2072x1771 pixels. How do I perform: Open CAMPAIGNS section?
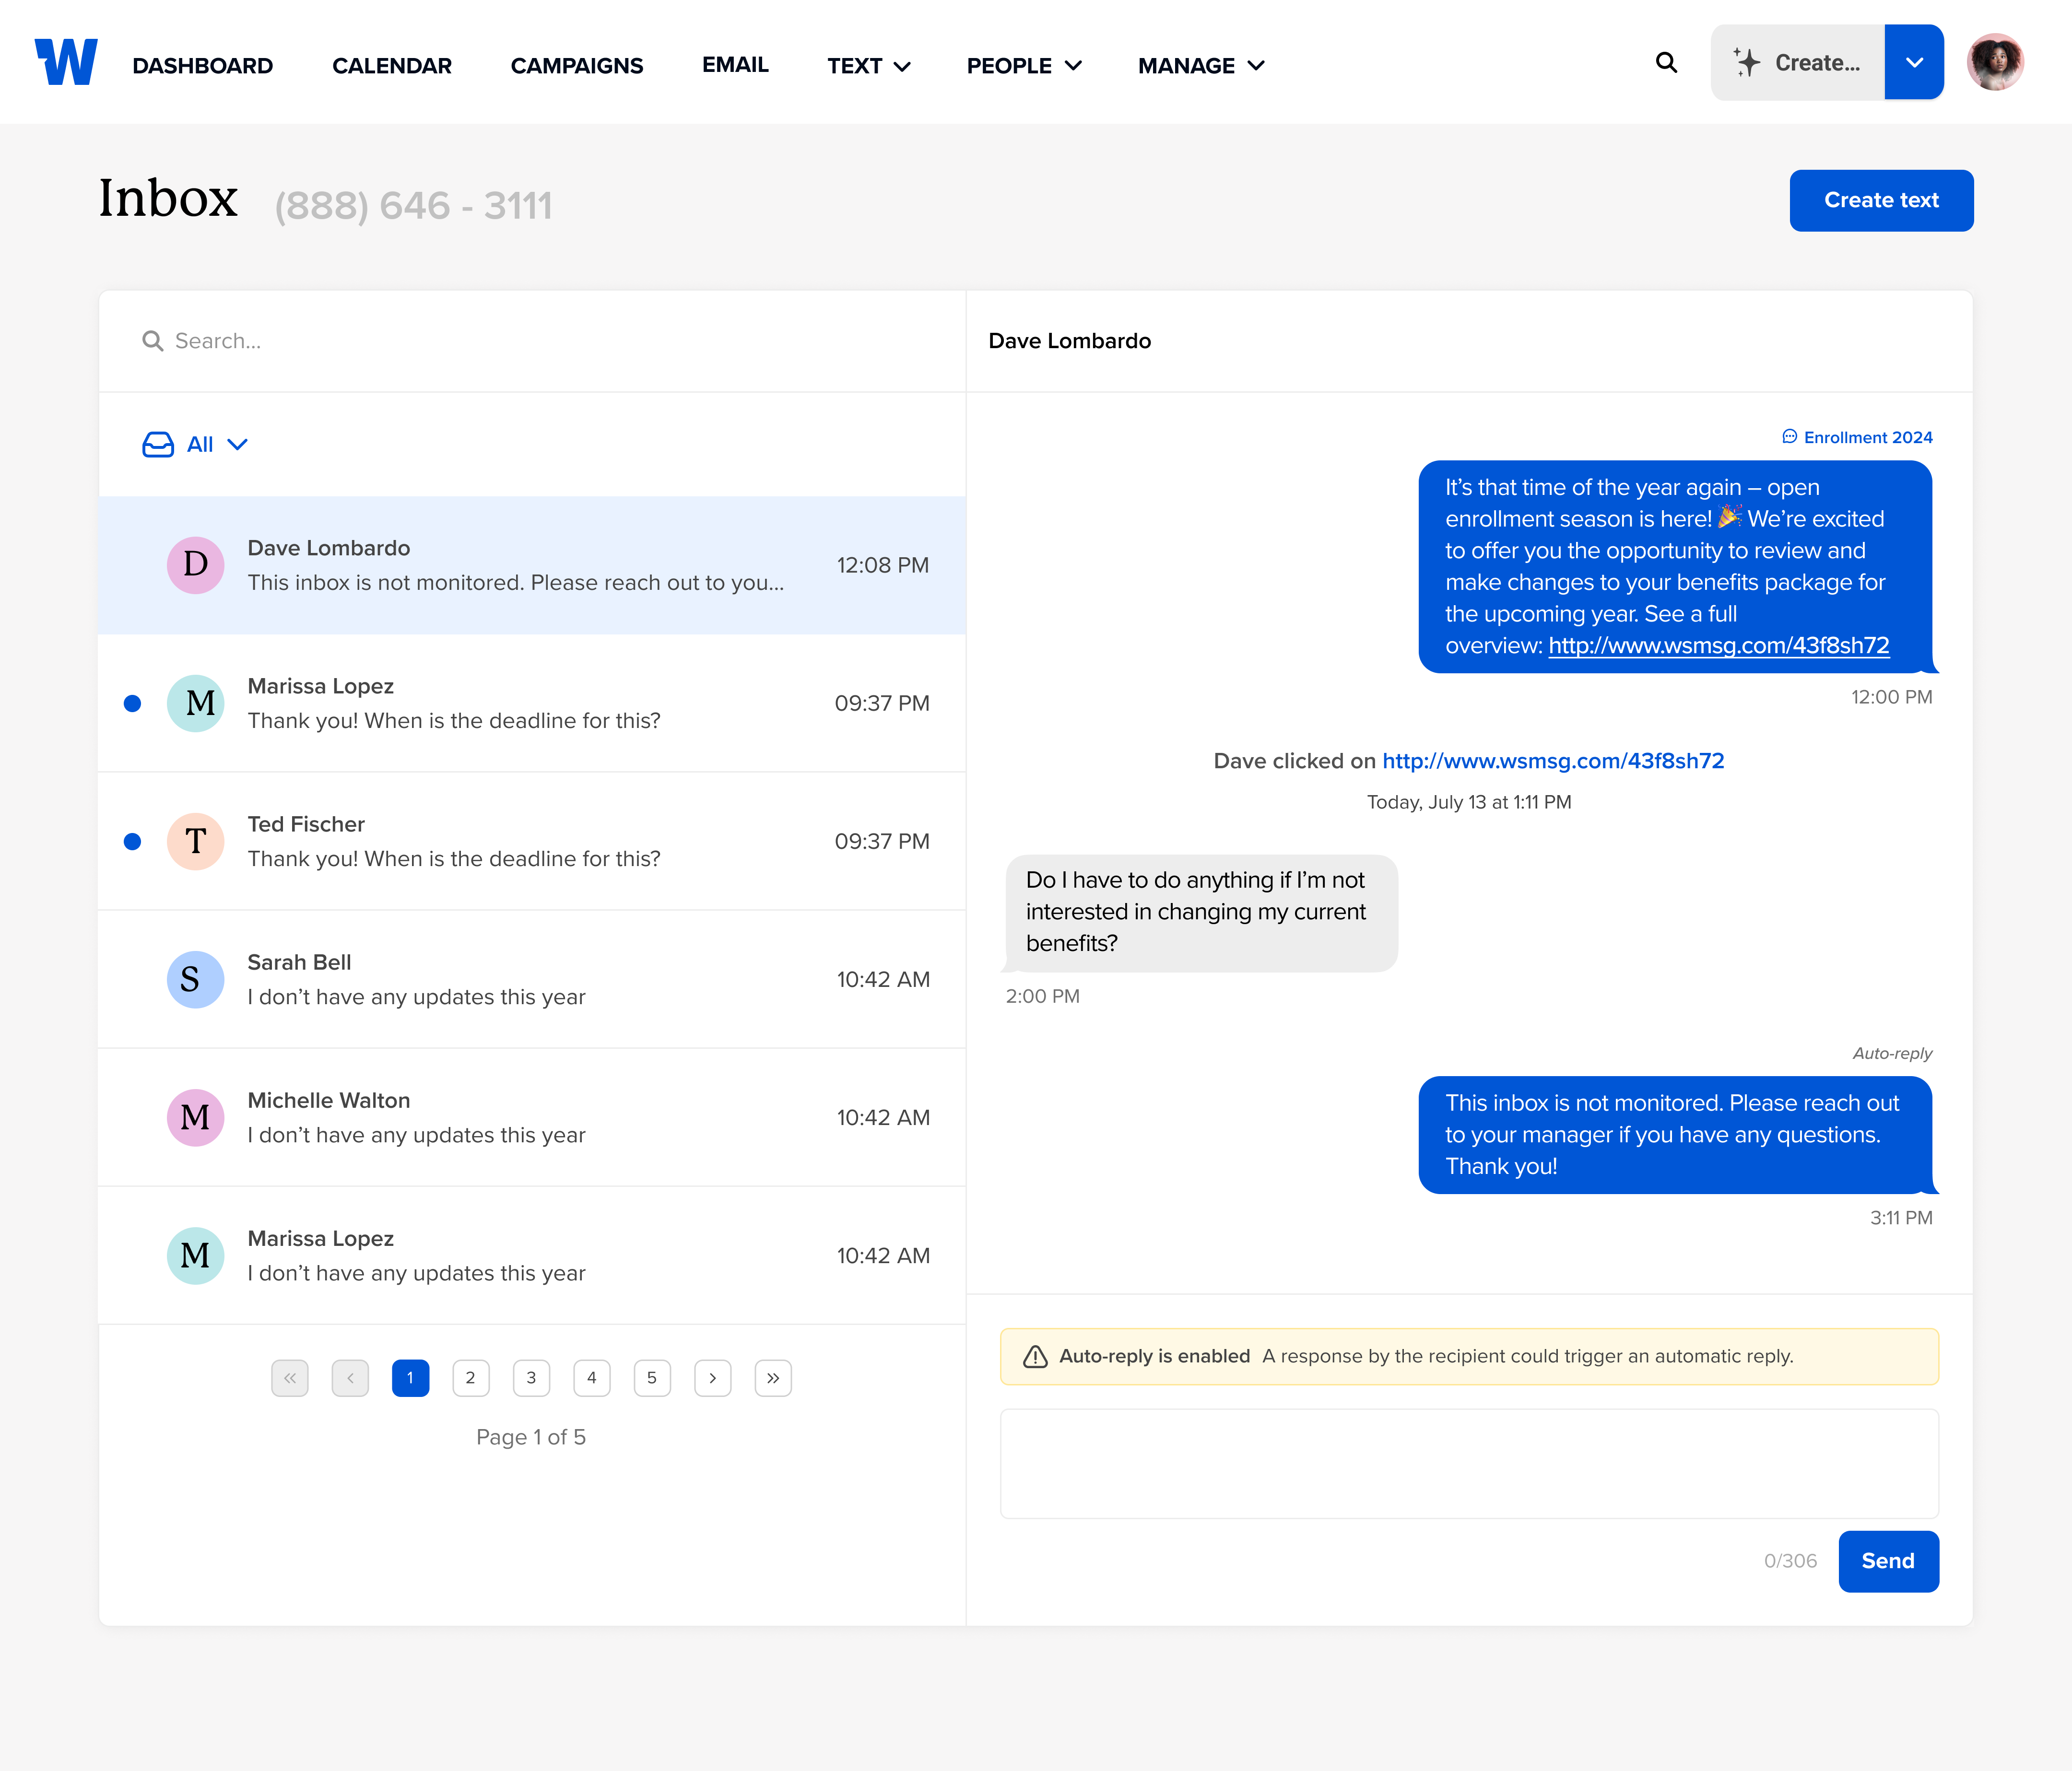(577, 66)
